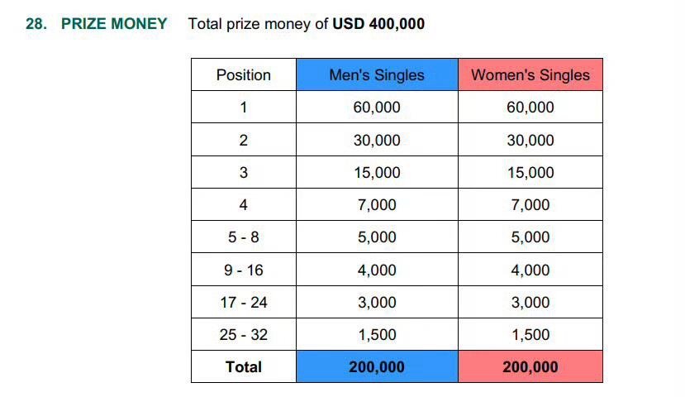Click the red Women's Singles header cell
This screenshot has height=397, width=685.
[x=530, y=74]
